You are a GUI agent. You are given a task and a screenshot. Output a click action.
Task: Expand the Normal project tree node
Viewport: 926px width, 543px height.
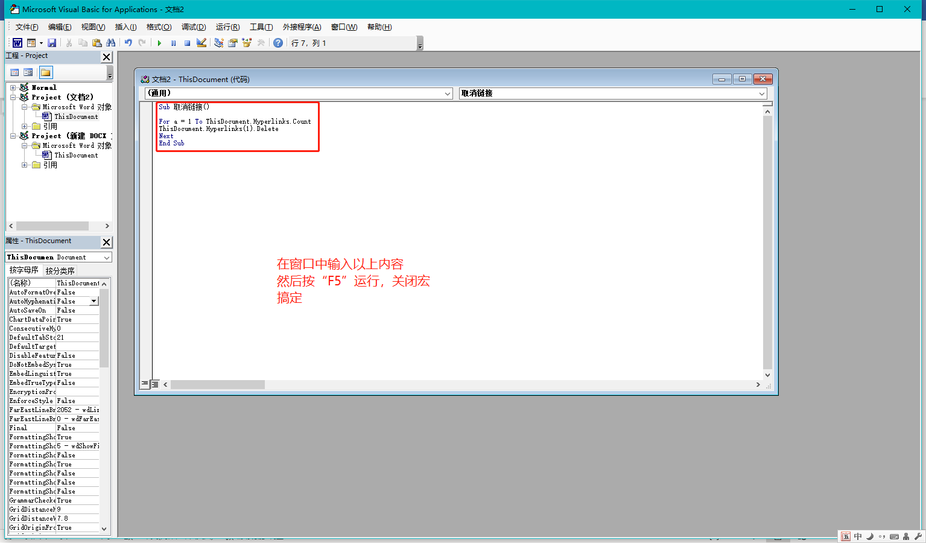click(13, 87)
